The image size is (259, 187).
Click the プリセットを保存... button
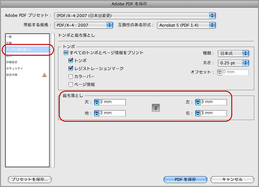[30, 179]
